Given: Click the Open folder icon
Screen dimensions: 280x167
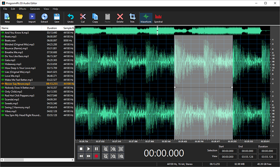Looking at the screenshot, I should (19, 18).
